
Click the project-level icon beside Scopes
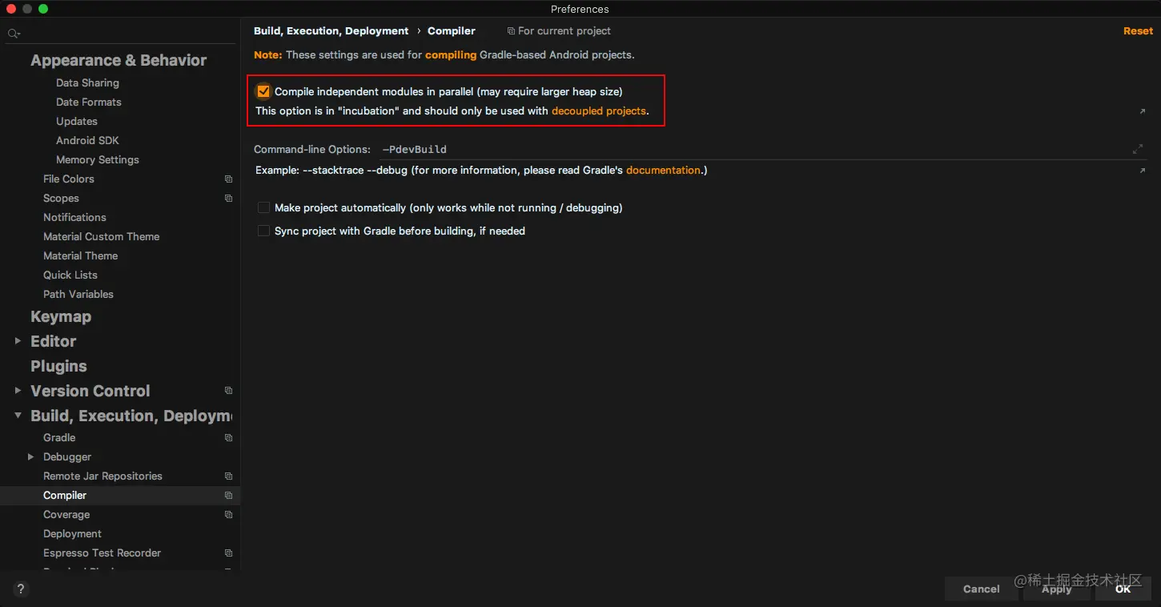click(x=229, y=199)
